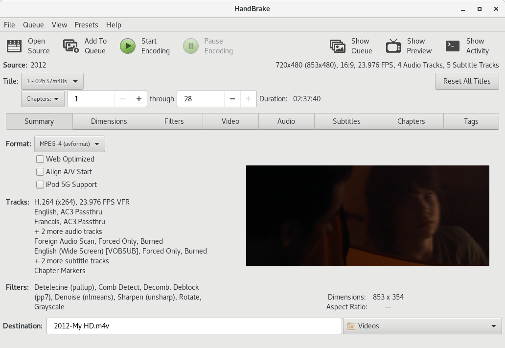Click the green Start Encoding play icon
The image size is (505, 348).
[x=128, y=46]
